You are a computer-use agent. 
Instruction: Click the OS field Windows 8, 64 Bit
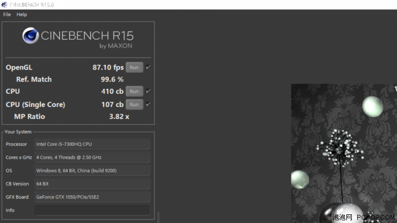click(92, 171)
